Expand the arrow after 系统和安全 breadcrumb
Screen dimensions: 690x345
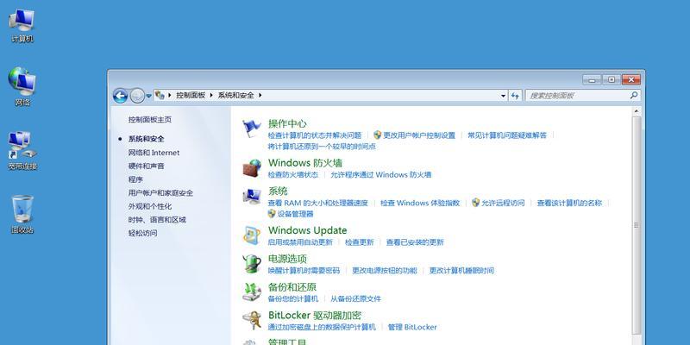[x=260, y=95]
